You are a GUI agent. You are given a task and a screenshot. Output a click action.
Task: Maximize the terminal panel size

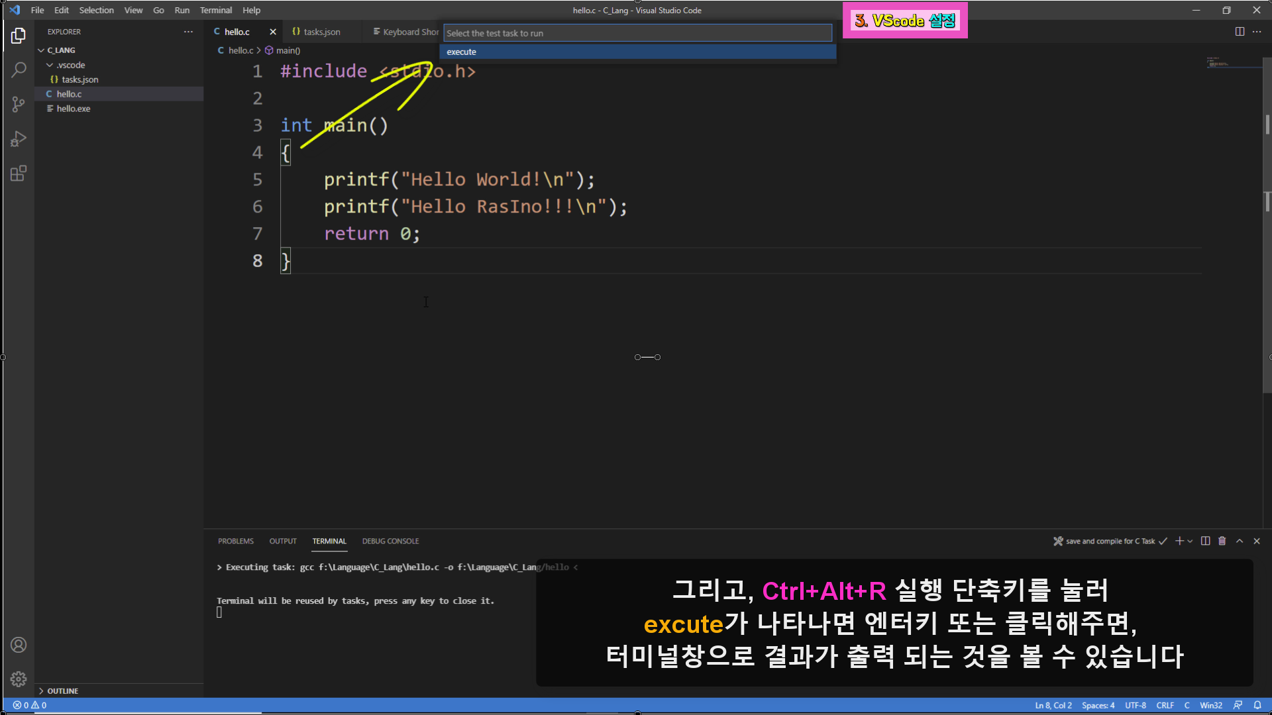point(1240,541)
